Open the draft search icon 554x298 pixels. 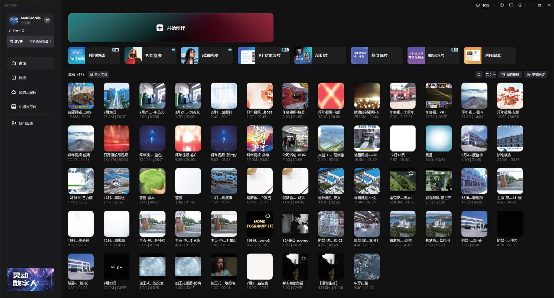click(479, 75)
